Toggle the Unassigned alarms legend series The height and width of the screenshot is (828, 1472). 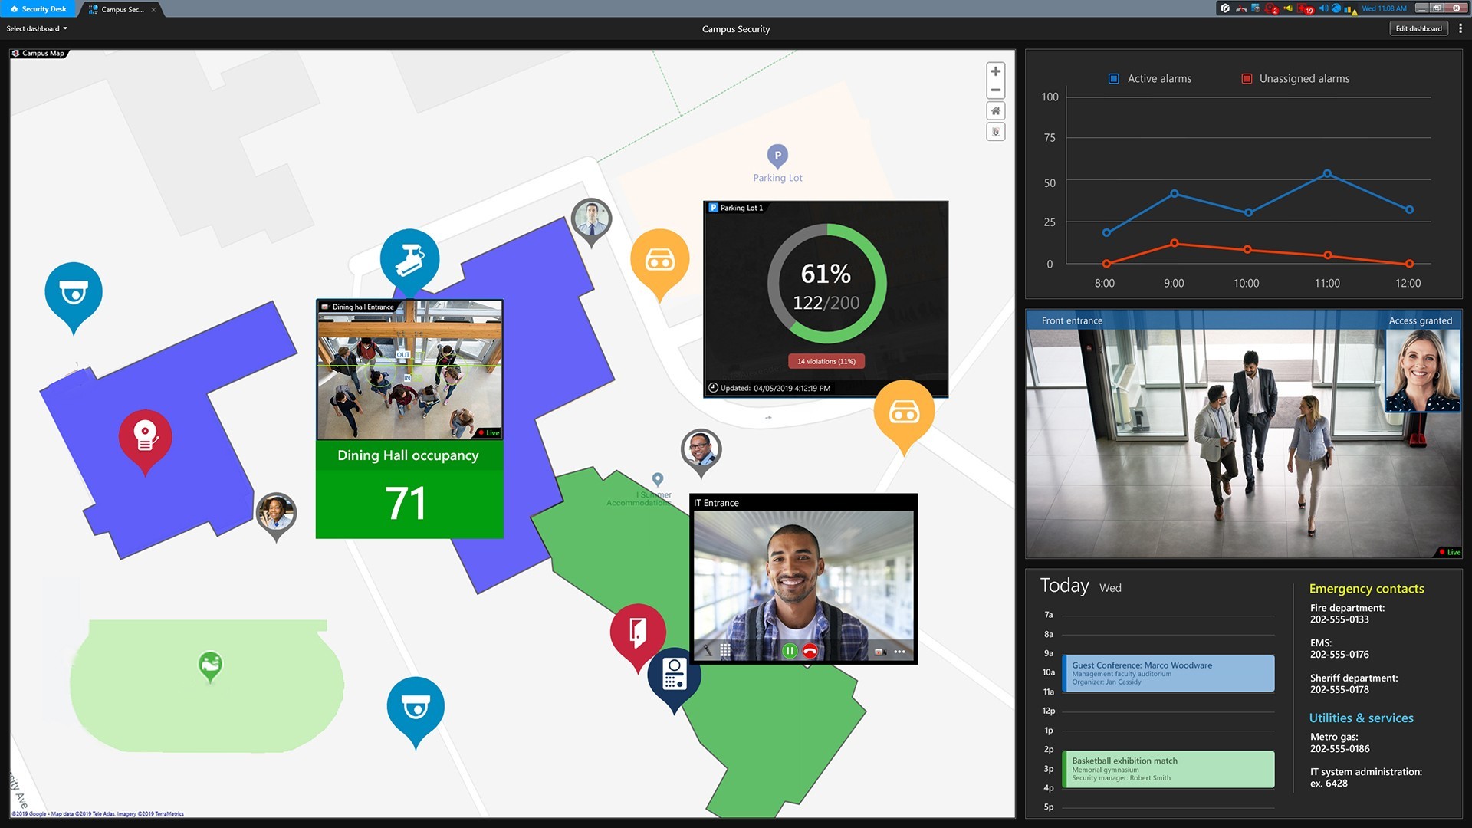click(x=1296, y=78)
